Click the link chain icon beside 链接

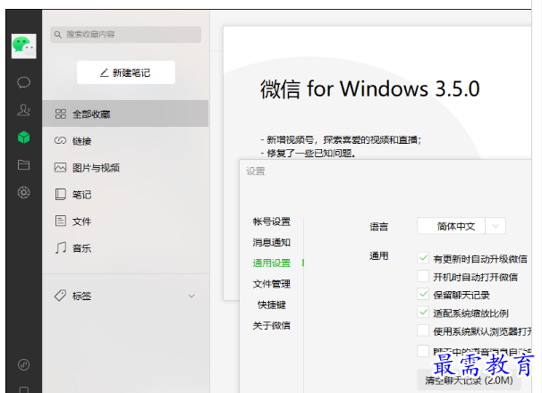coord(60,140)
